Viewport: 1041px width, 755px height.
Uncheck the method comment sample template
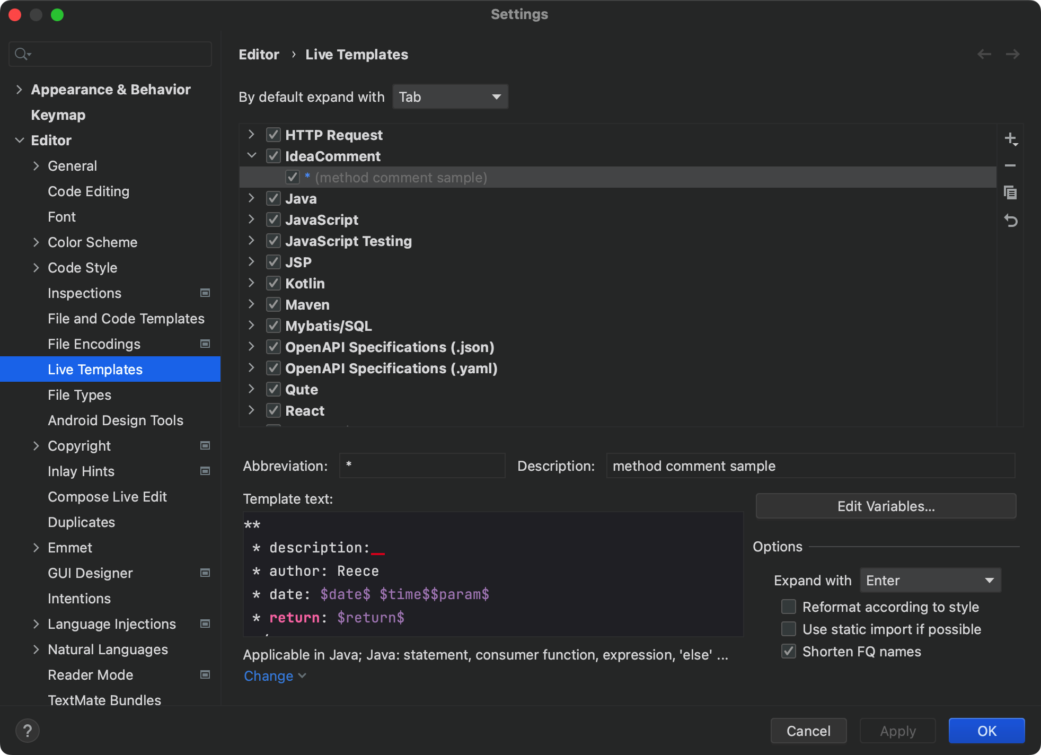[293, 177]
